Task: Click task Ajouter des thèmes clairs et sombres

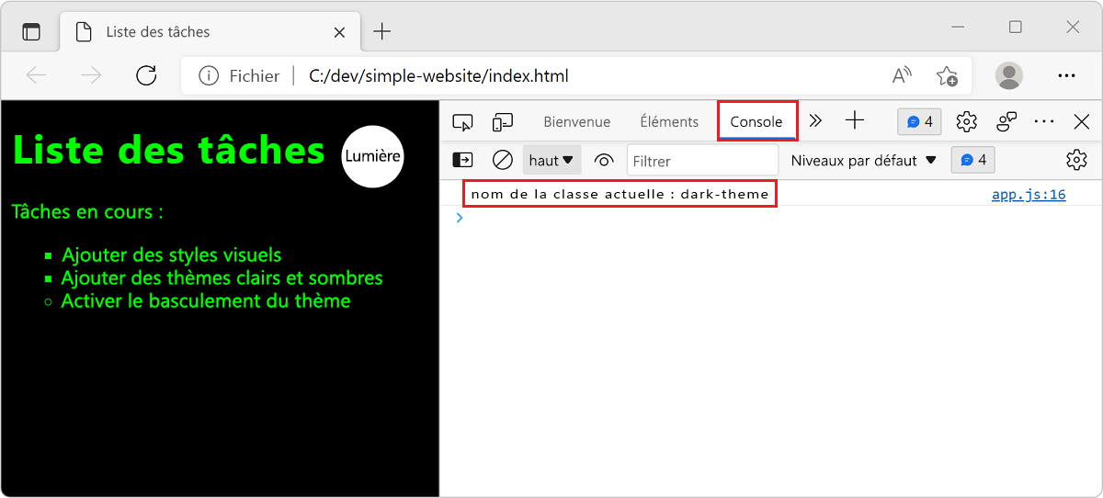Action: coord(222,277)
